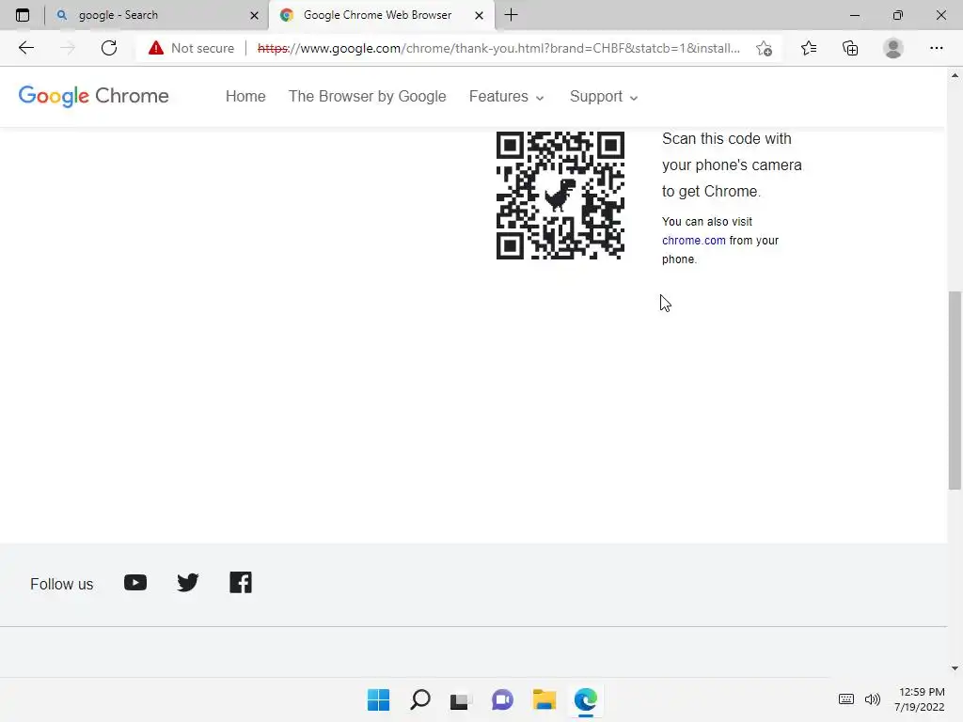
Task: Click the volume speaker tray icon
Action: (872, 699)
